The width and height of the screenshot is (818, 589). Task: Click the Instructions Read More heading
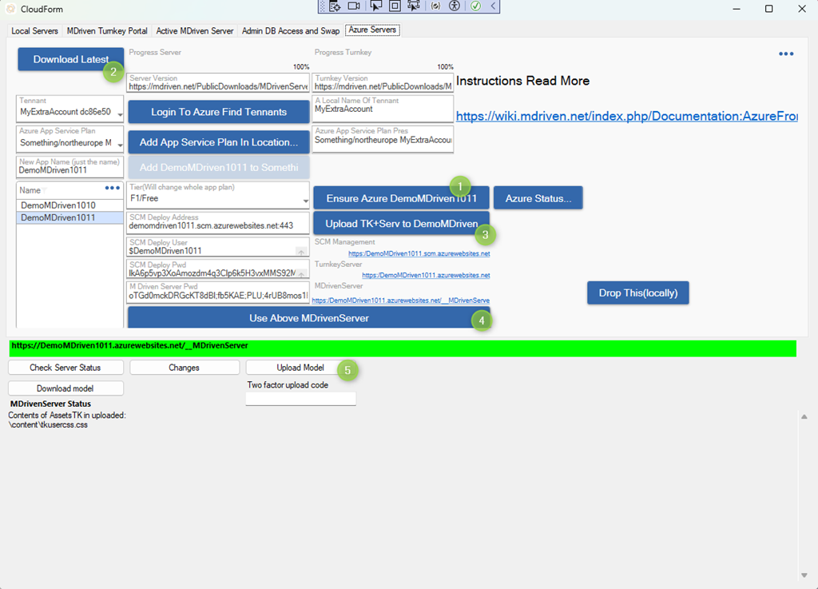[x=522, y=81]
